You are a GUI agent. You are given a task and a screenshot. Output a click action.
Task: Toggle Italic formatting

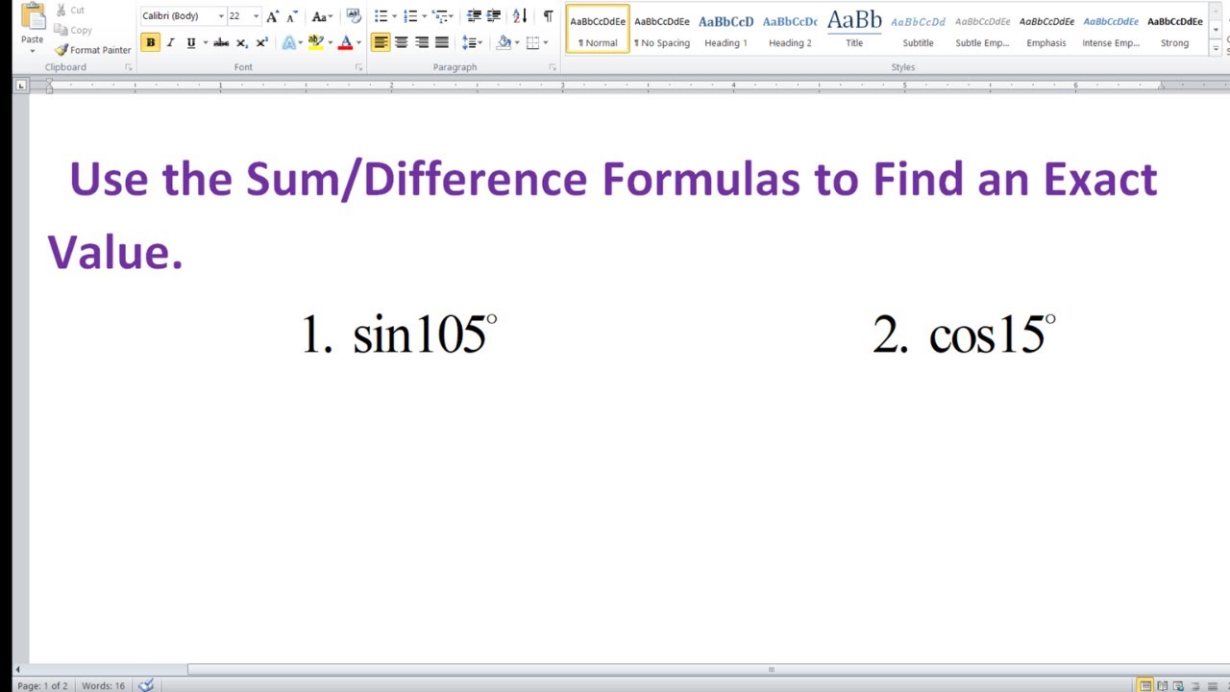170,42
